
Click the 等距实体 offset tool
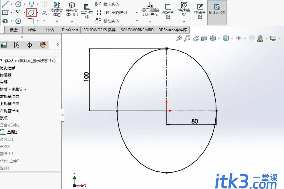tap(87, 11)
